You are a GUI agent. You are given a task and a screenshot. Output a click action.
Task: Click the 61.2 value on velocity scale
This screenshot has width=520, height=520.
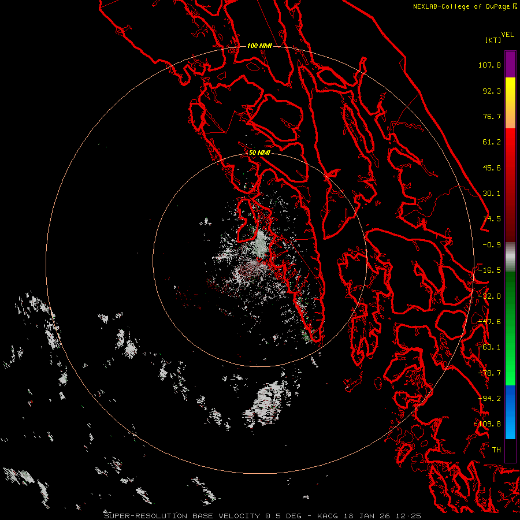pyautogui.click(x=492, y=142)
